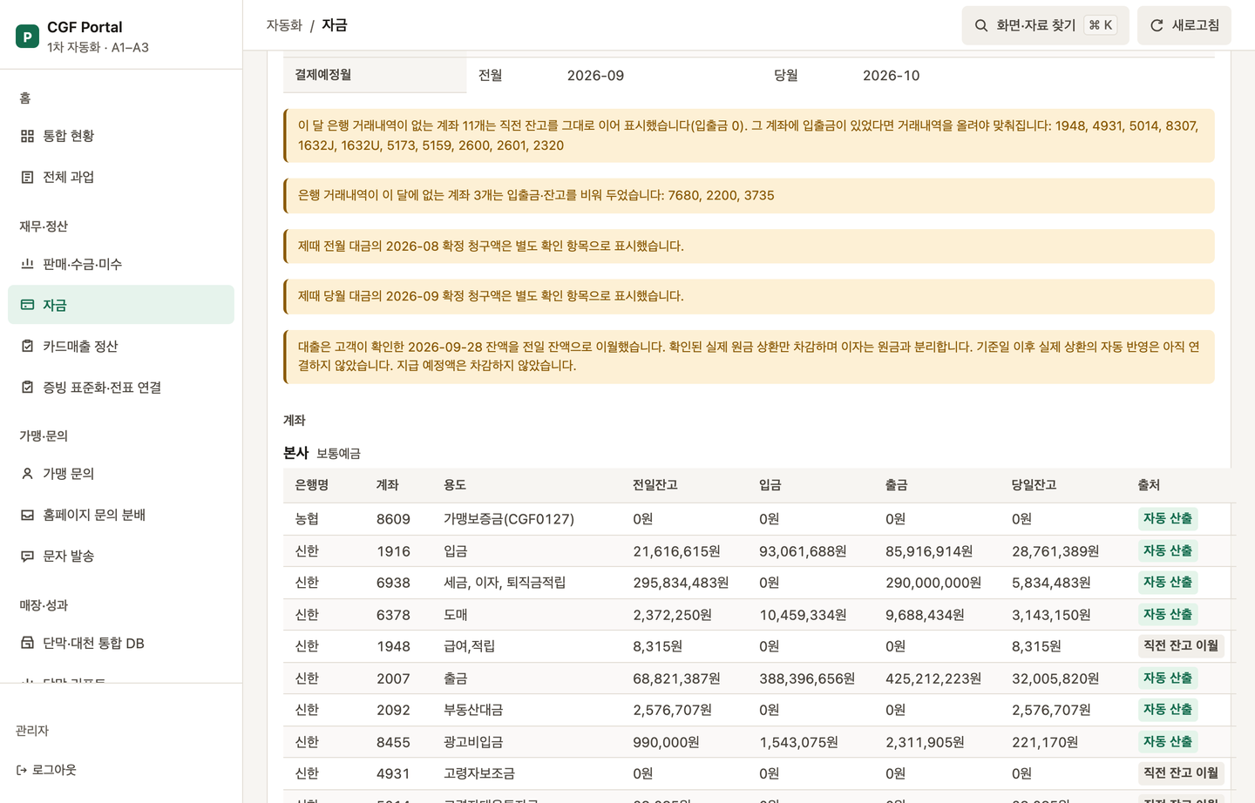Go to 전체 과업 page

coord(121,177)
